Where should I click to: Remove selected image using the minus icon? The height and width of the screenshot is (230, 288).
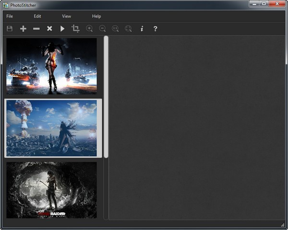tap(36, 29)
